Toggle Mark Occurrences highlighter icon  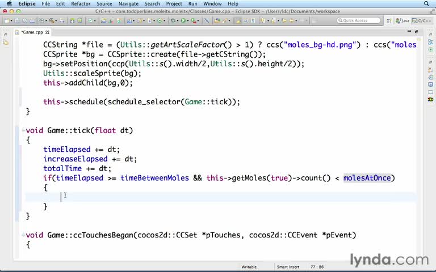pyautogui.click(x=238, y=20)
